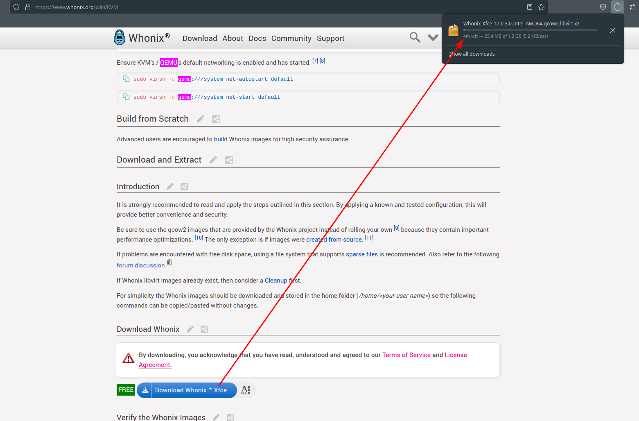Share the Verify the Whonix Images section
639x421 pixels.
(230, 417)
